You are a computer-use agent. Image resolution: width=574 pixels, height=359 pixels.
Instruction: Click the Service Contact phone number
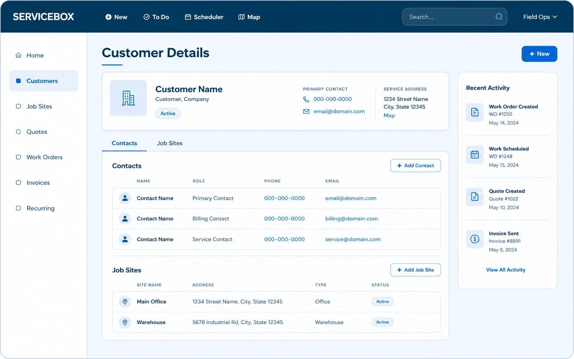point(284,239)
